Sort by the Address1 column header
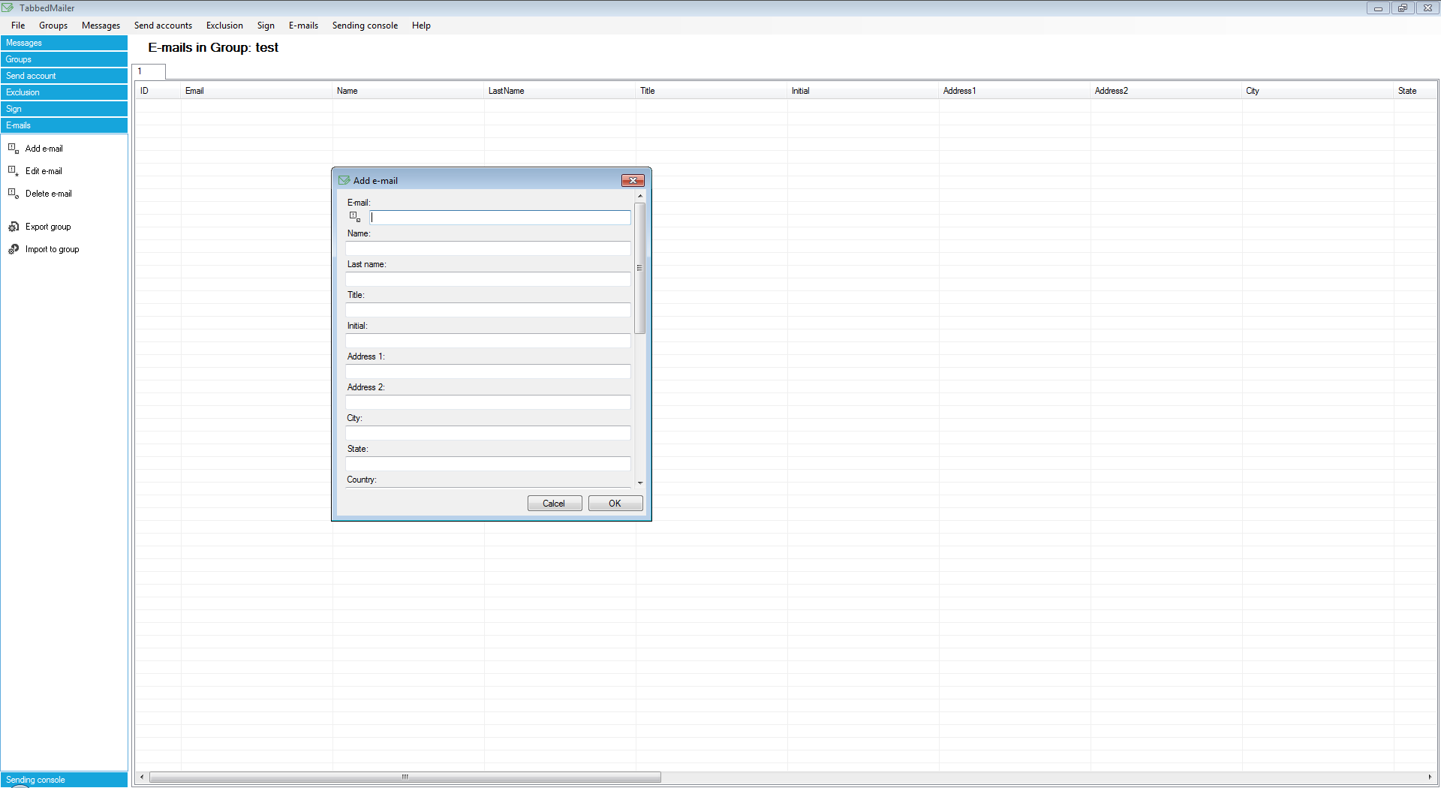Viewport: 1441px width, 788px height. tap(1015, 91)
